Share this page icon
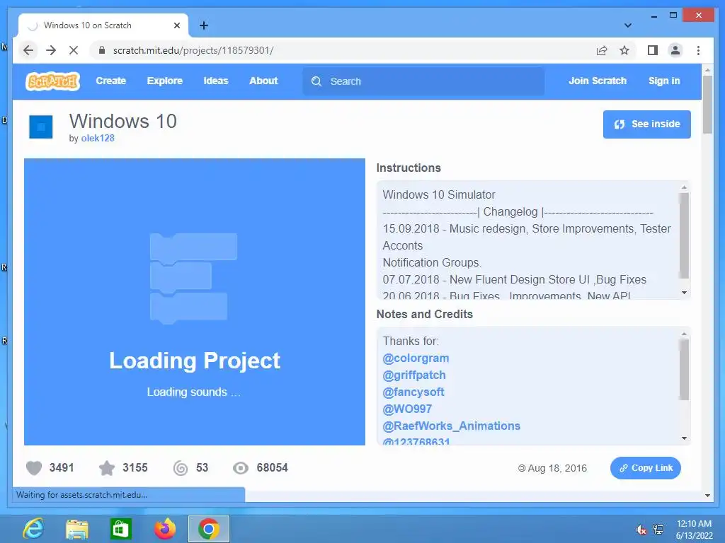Viewport: 725px width, 543px height. click(x=602, y=50)
